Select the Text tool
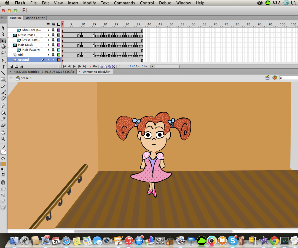The height and width of the screenshot is (248, 298). point(3,67)
